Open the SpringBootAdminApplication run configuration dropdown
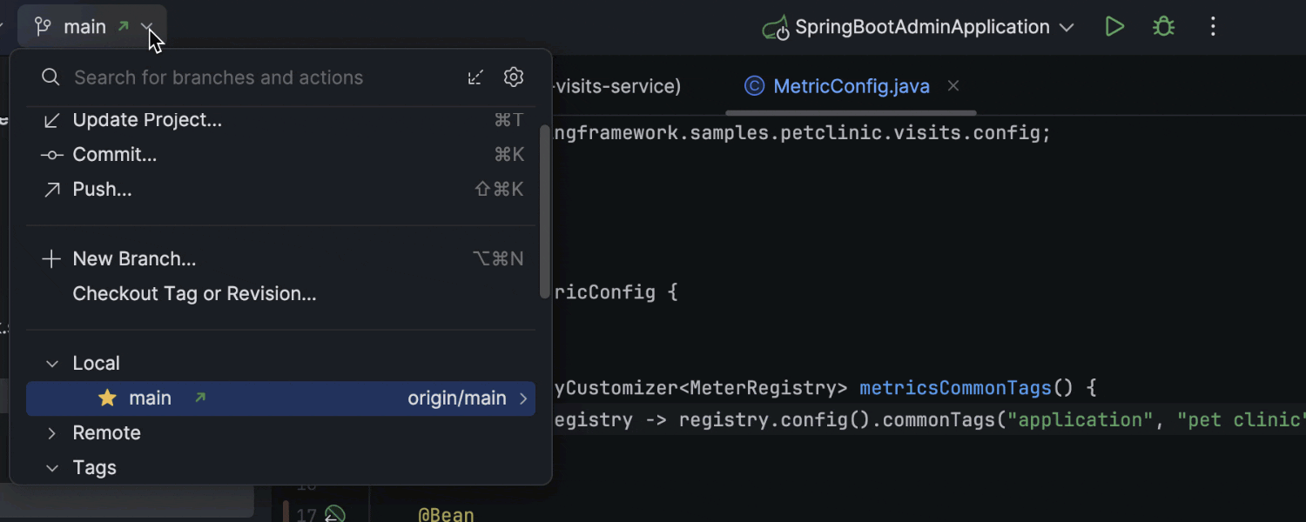Screen dimensions: 1306x522 click(x=1067, y=27)
